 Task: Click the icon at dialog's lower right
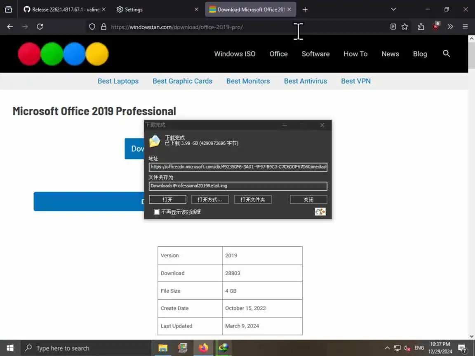[x=320, y=212]
